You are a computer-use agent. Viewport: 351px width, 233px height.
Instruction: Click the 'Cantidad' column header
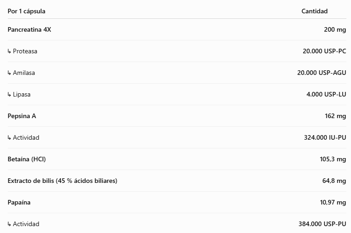[x=314, y=11]
